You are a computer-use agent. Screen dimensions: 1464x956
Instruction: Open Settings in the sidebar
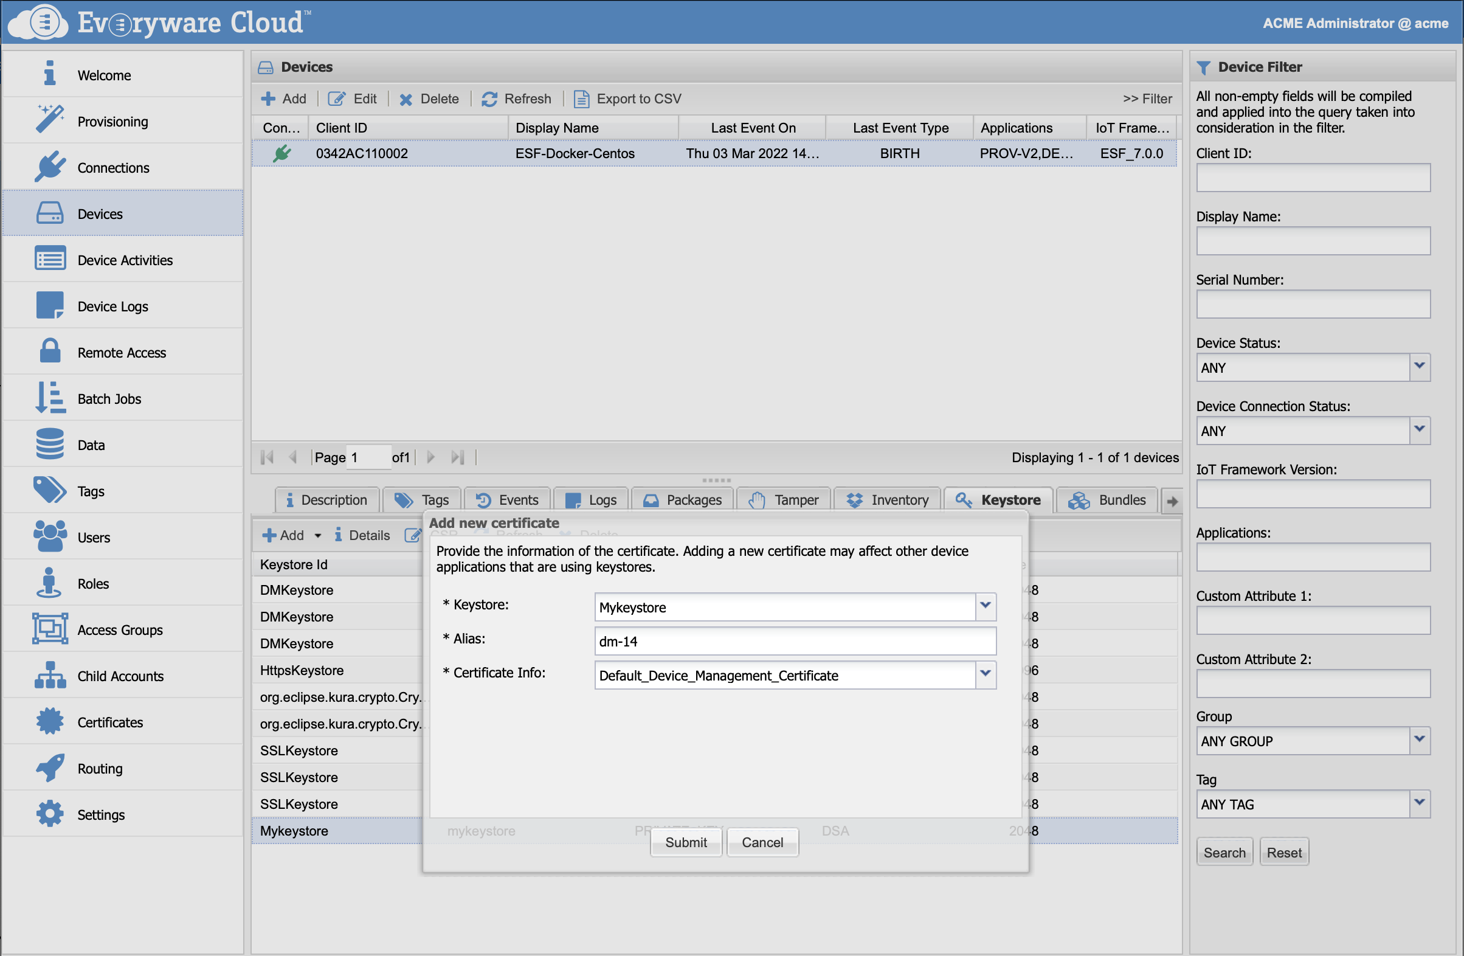[x=122, y=813]
